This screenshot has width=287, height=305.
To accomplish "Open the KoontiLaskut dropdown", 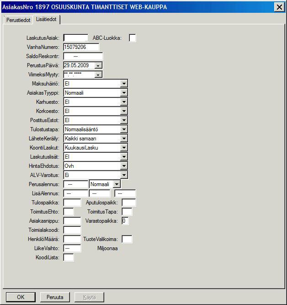I will [124, 148].
